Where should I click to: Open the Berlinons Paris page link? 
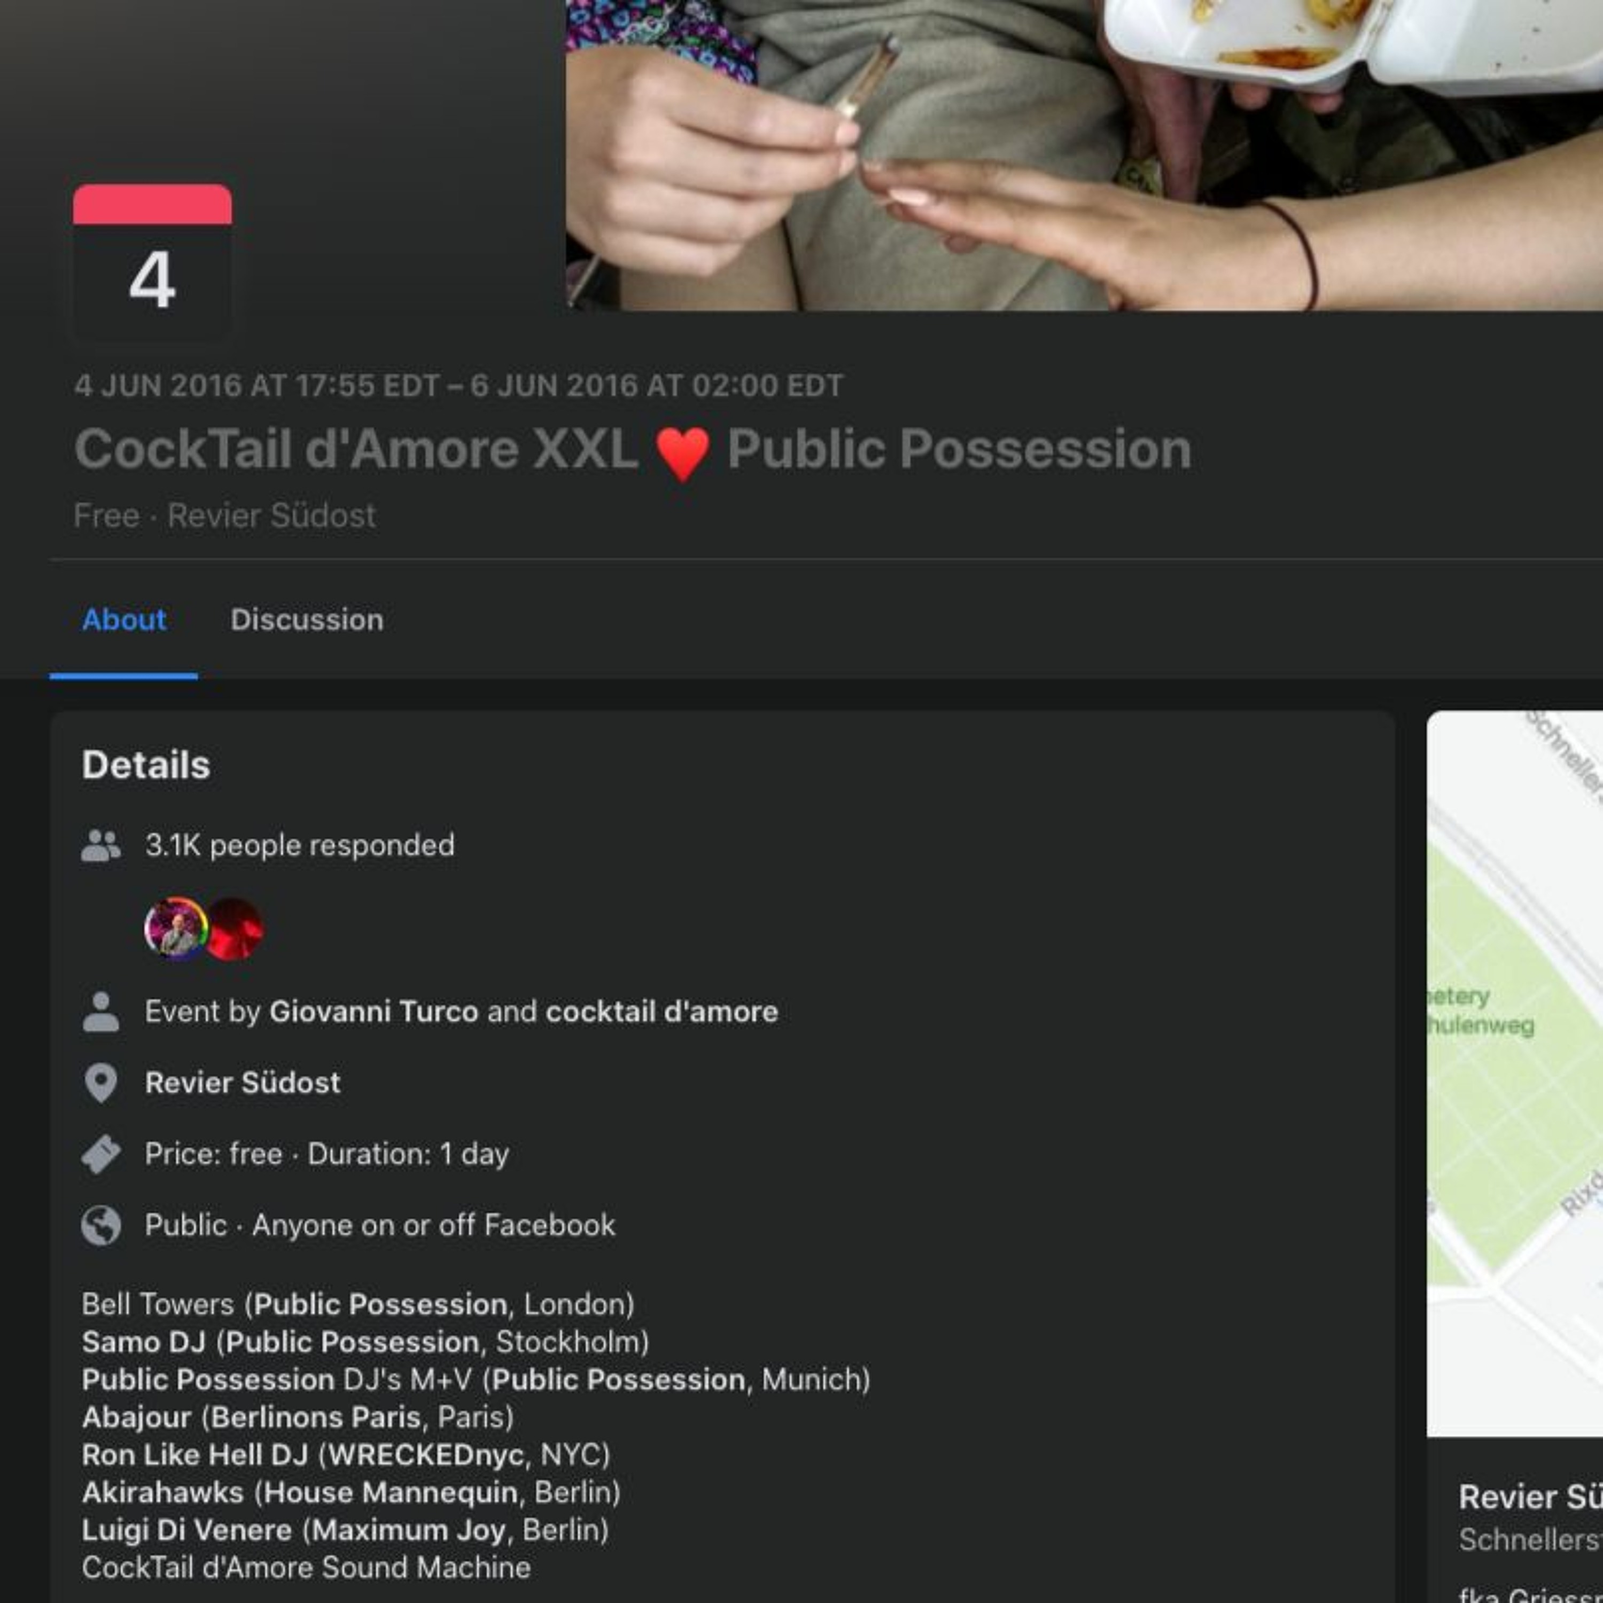tap(315, 1417)
